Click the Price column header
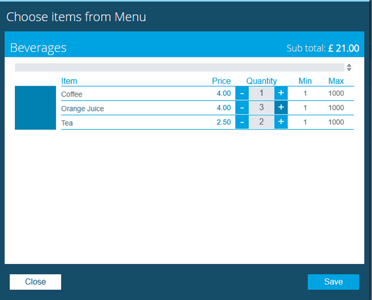 click(221, 81)
